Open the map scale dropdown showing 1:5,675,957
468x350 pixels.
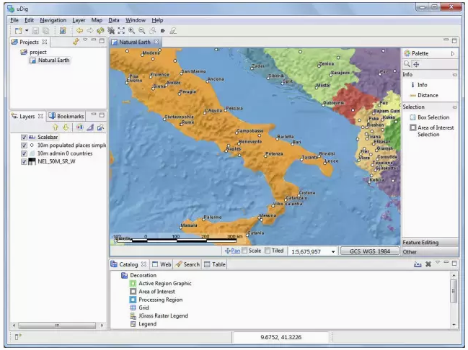tap(333, 251)
